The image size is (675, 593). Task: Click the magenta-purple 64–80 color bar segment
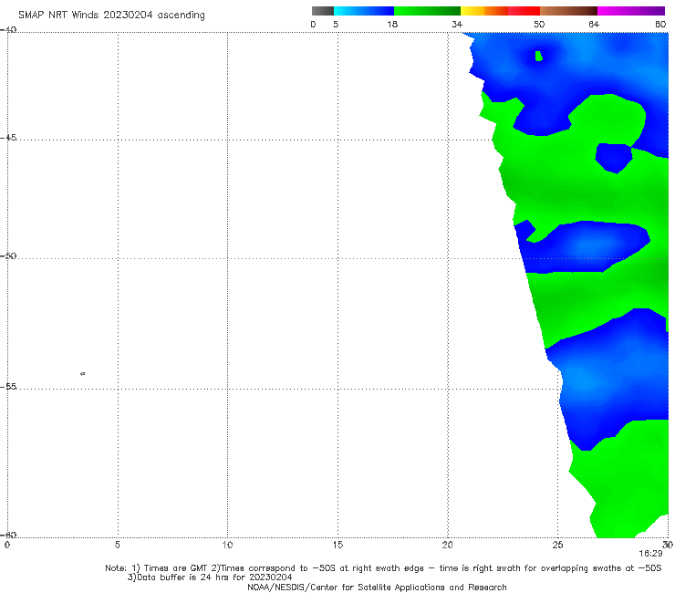coord(631,11)
